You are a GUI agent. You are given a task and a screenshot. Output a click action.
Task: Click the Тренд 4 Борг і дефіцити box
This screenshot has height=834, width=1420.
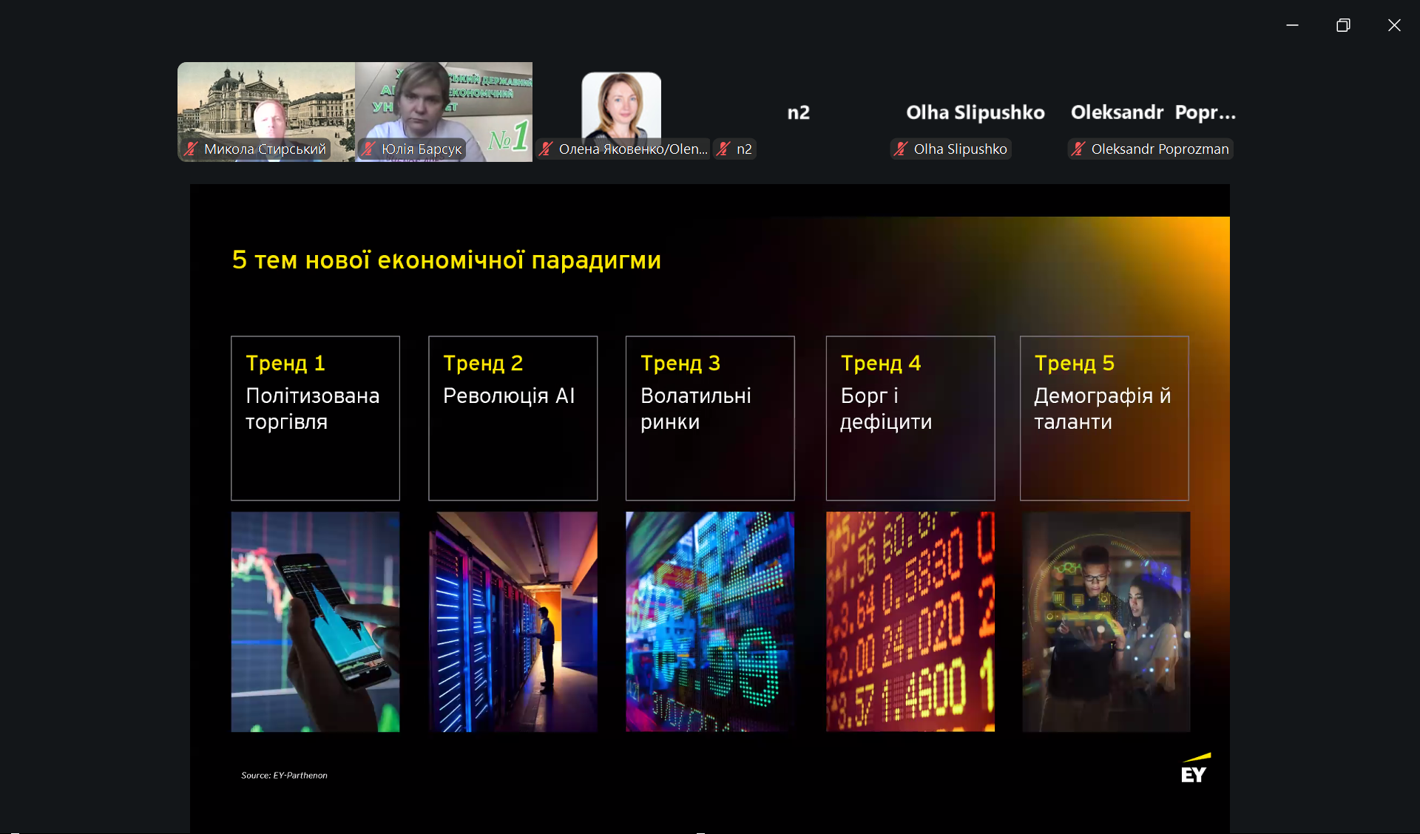[x=910, y=418]
